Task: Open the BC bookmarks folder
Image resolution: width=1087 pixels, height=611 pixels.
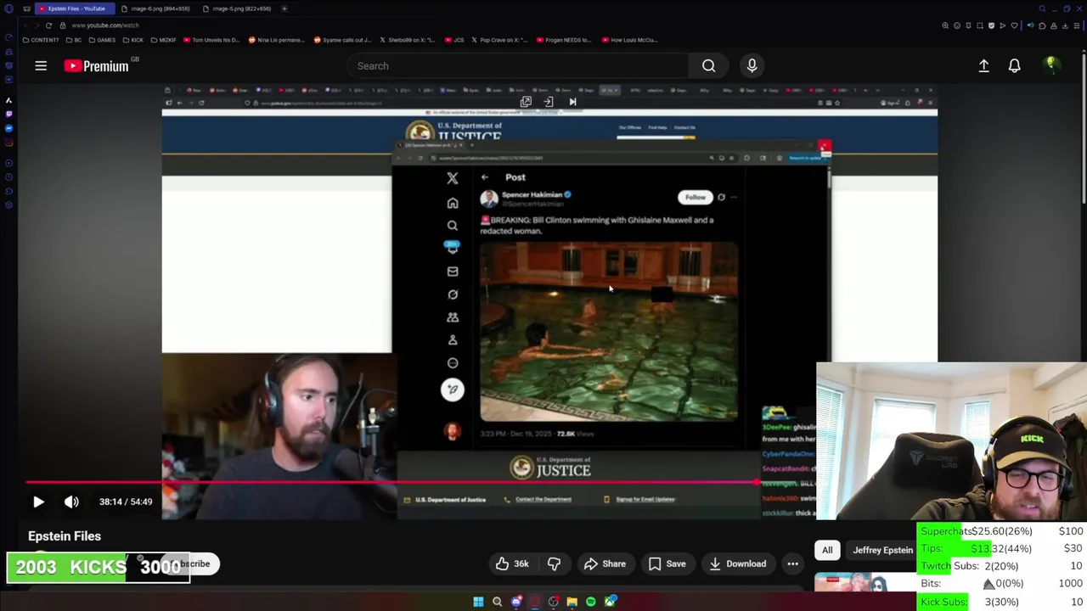Action: 74,40
